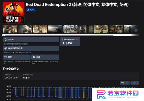This screenshot has height=101, width=144.
Task: Show All the time price range
Action: tap(125, 83)
